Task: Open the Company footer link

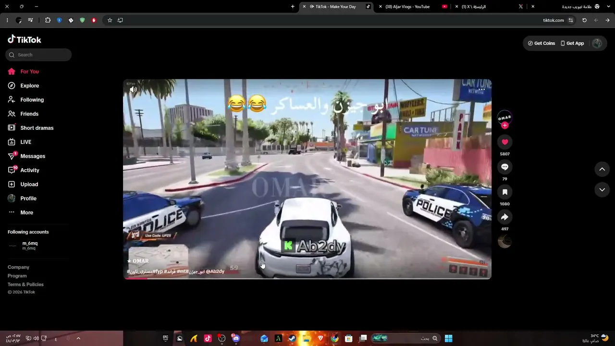Action: point(18,267)
